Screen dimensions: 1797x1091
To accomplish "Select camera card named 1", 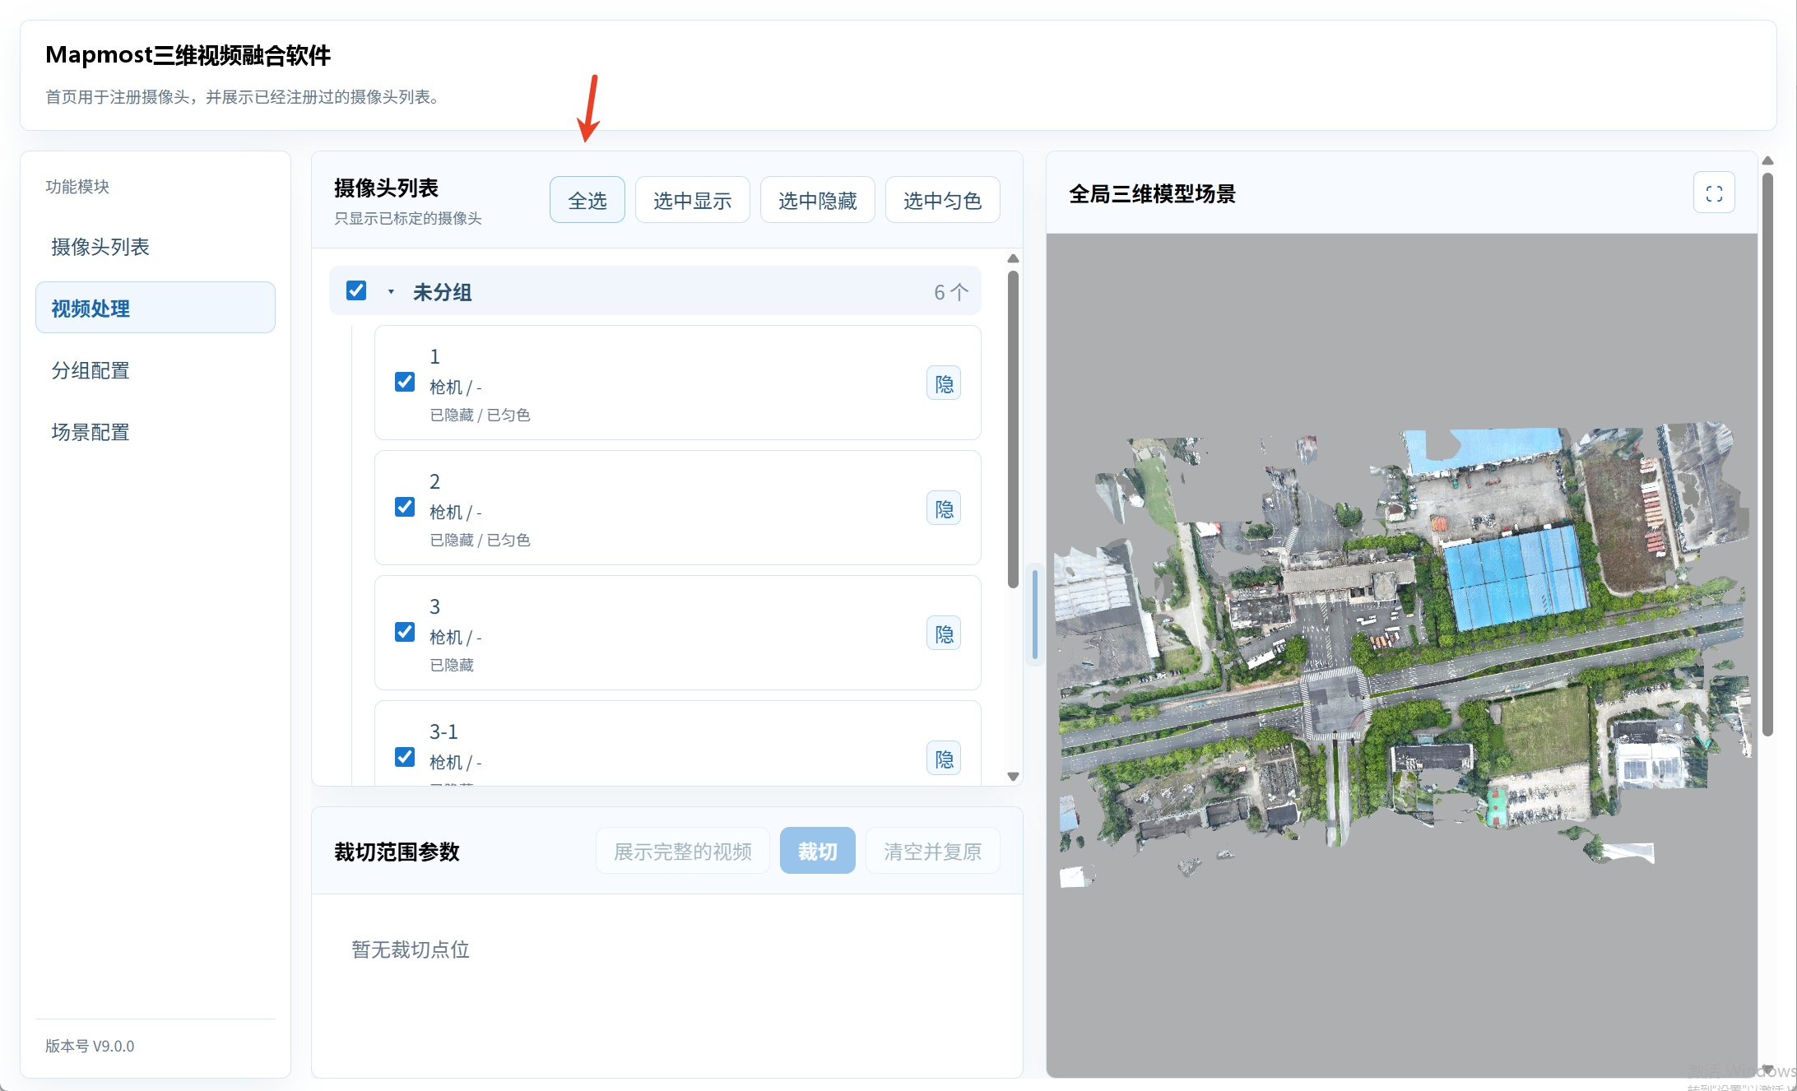I will click(678, 383).
